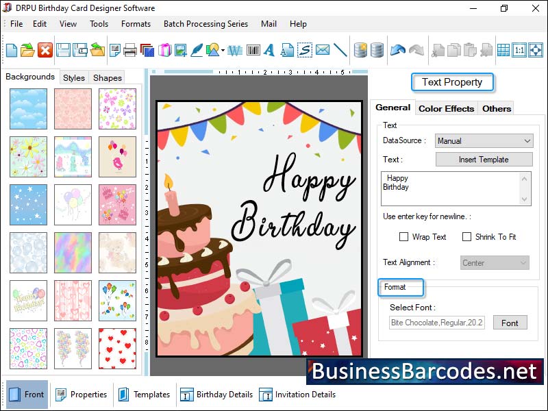Enable the Shrink To Fit checkbox
Screen dimensions: 548x411
point(467,236)
